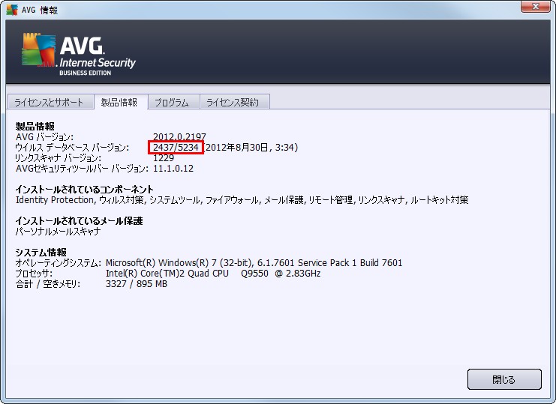
Task: Select virus database version 2437/5234
Action: tap(176, 148)
